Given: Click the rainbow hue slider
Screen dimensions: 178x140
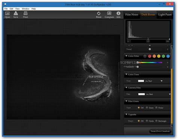Looking at the screenshot, I should point(150,63).
